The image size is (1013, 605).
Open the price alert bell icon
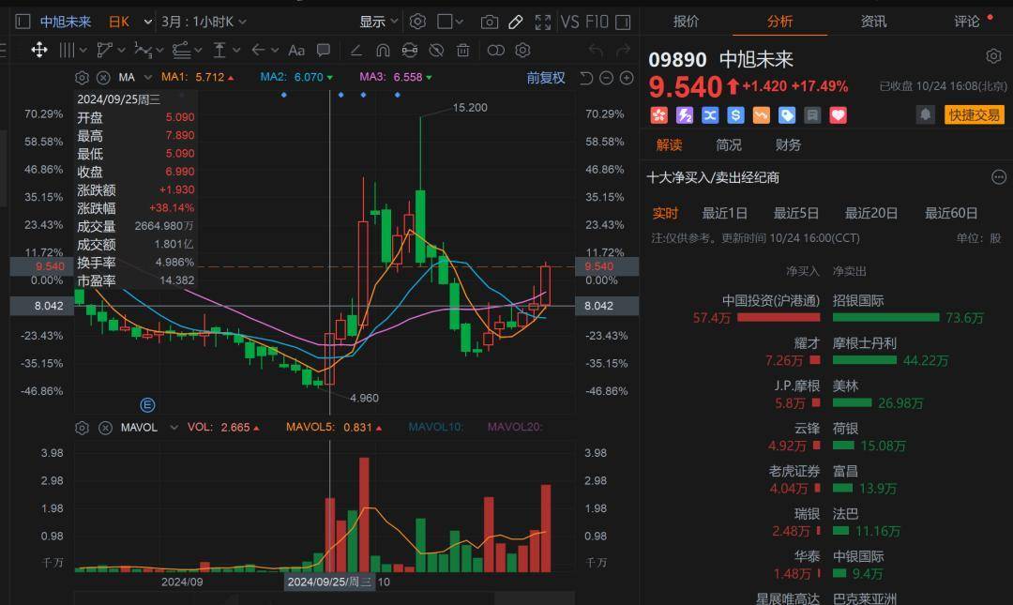[926, 114]
